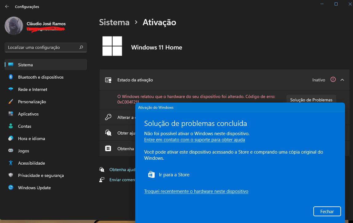Focus the Localizar uma configuração search box
The width and height of the screenshot is (353, 223).
coord(46,47)
